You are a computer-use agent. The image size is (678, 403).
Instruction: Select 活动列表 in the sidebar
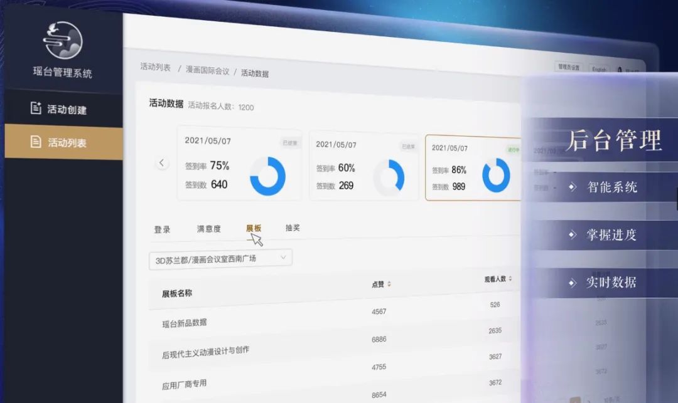click(63, 142)
